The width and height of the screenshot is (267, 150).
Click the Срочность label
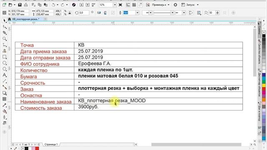click(x=33, y=83)
